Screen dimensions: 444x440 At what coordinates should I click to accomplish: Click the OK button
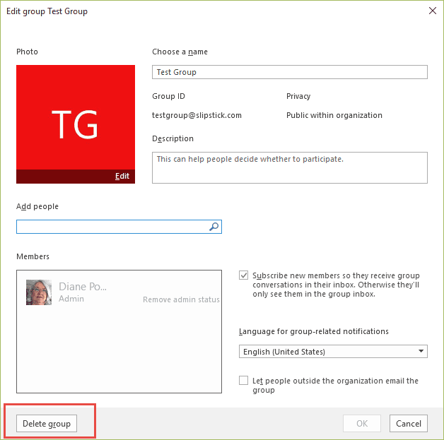[x=362, y=423]
